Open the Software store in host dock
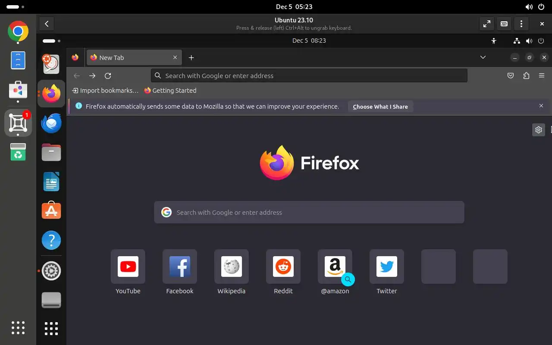Image resolution: width=552 pixels, height=345 pixels. tap(18, 90)
